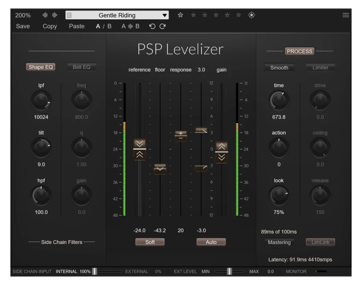Load the previous preset with left arrow

[45, 15]
